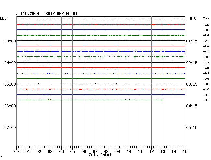
Task: Select the DC offset value -236
Action: (x=206, y=35)
